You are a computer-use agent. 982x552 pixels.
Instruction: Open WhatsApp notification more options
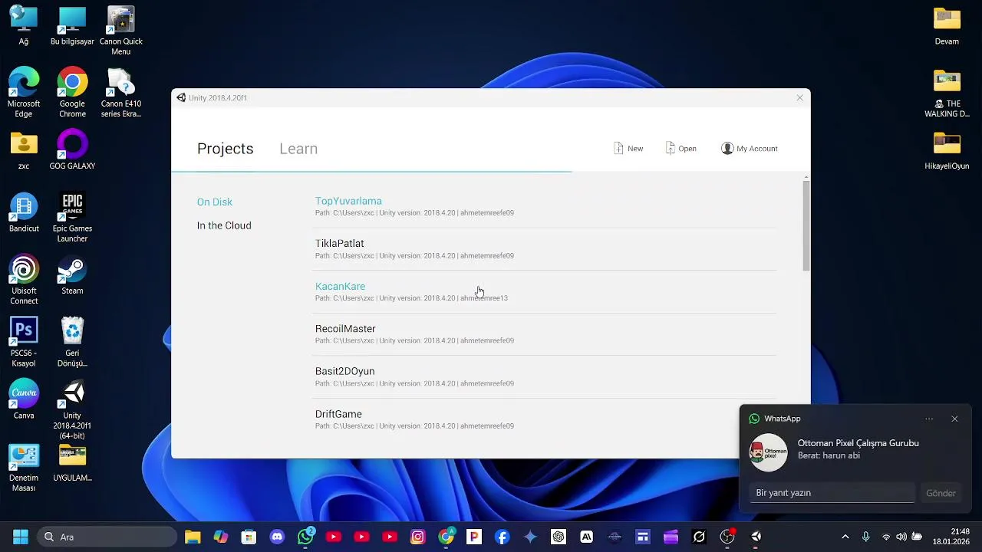point(929,419)
